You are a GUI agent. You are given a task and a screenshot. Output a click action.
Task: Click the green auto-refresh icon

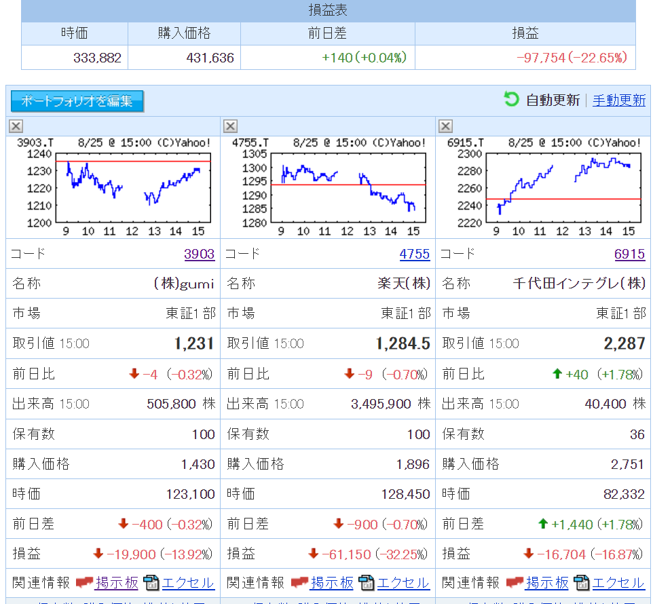pos(511,99)
